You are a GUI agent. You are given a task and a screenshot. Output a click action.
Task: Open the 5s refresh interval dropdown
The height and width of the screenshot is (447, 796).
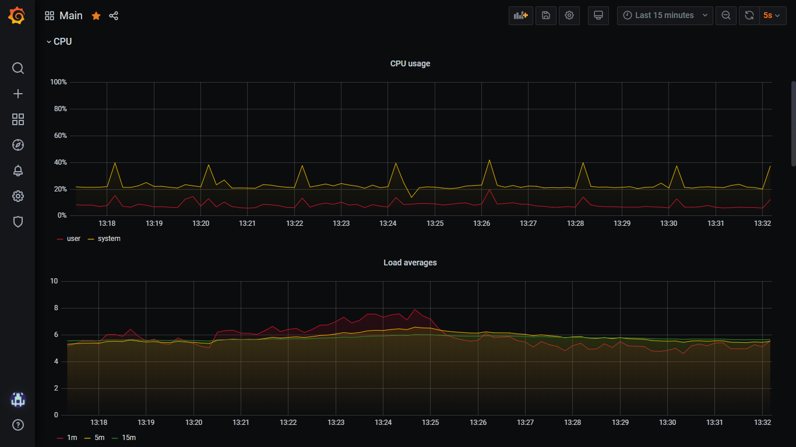pyautogui.click(x=772, y=16)
